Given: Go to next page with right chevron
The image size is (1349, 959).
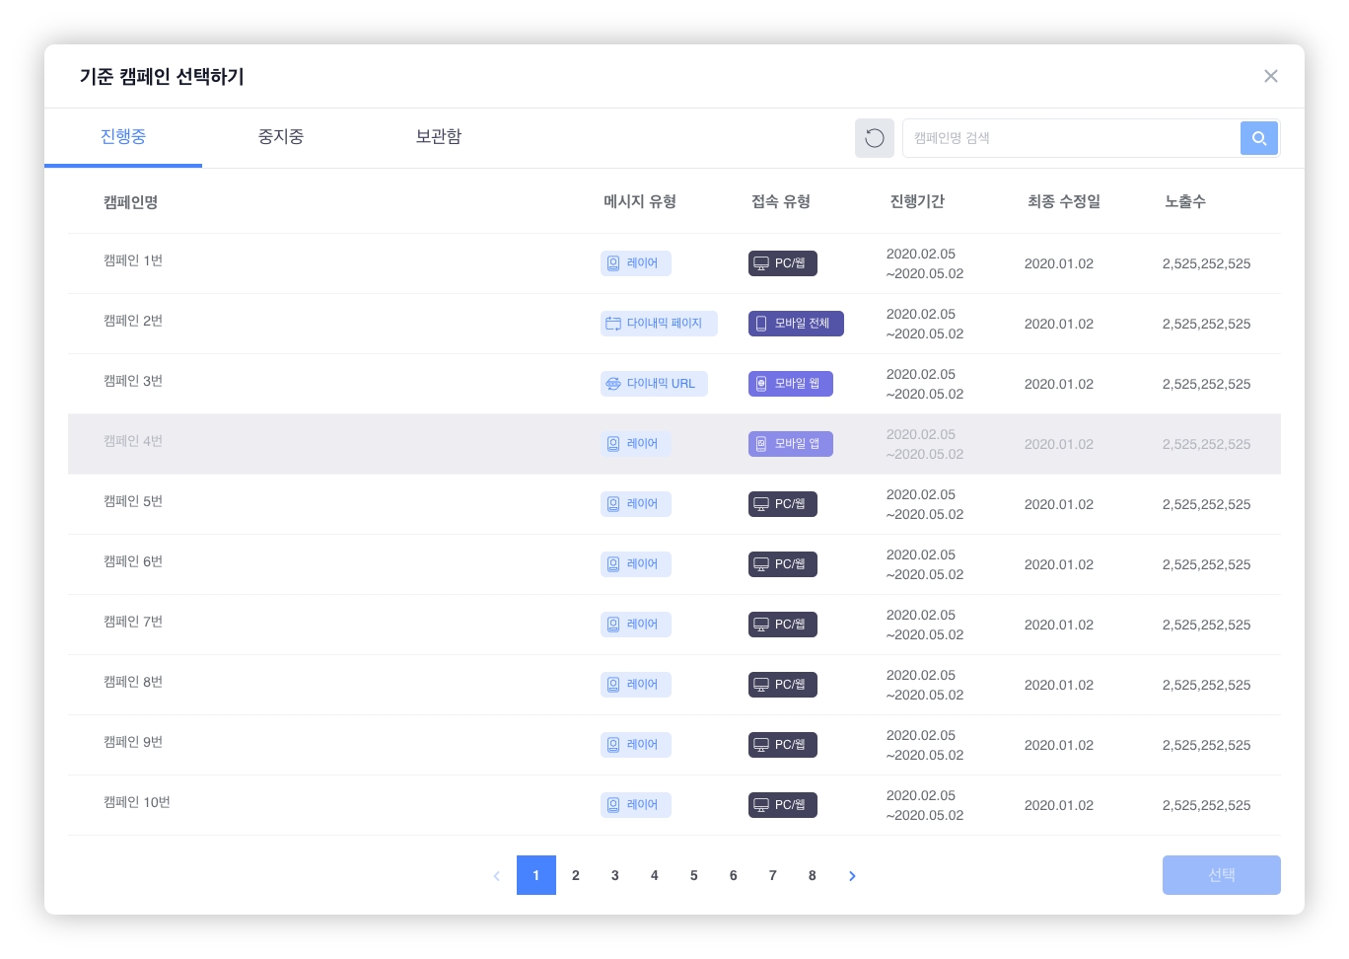Looking at the screenshot, I should (x=852, y=876).
